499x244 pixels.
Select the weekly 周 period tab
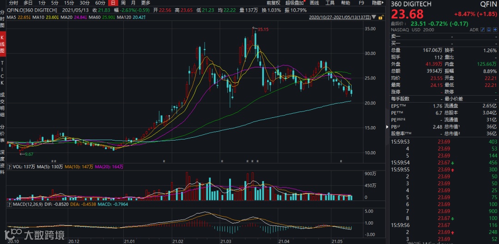tap(123, 3)
